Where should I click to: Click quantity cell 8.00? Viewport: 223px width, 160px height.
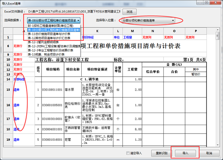132,129
